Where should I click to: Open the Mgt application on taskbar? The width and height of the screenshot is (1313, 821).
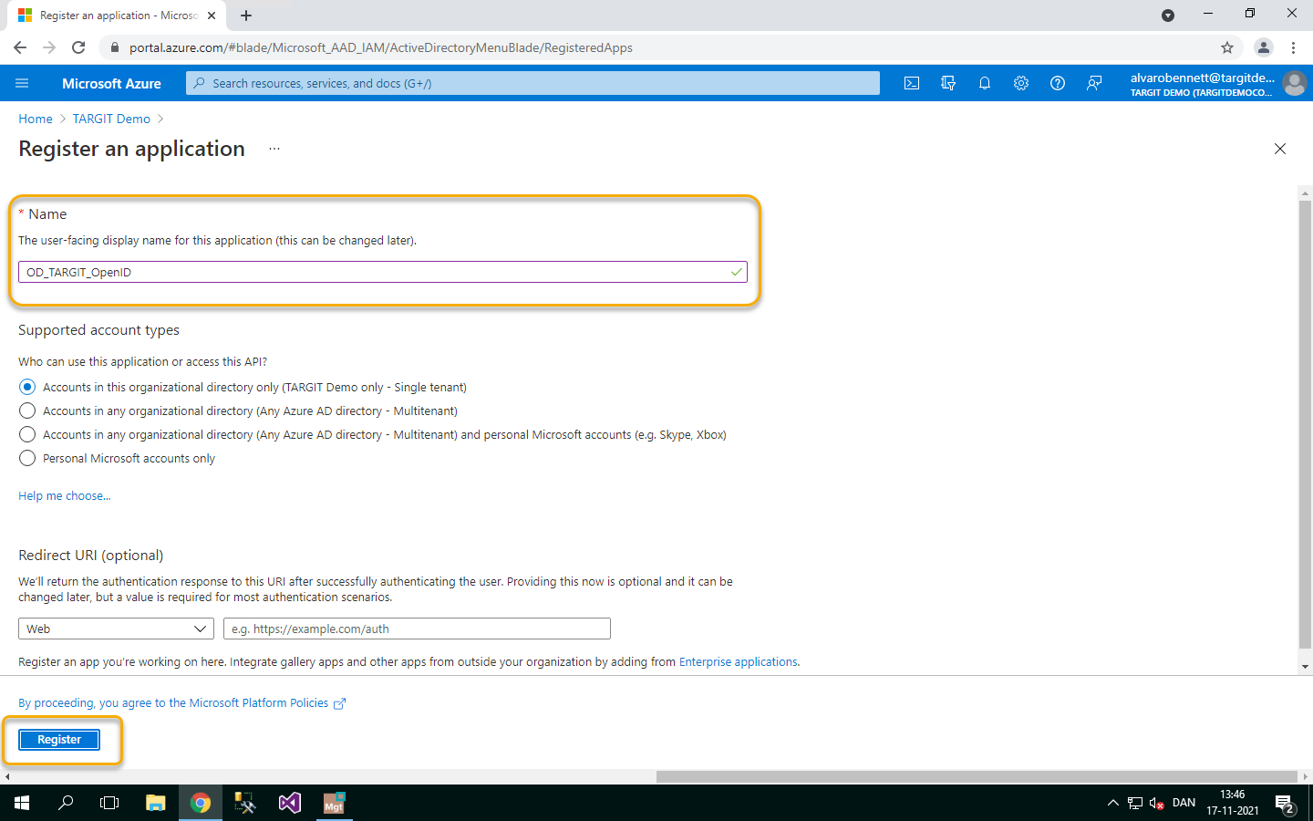tap(334, 803)
